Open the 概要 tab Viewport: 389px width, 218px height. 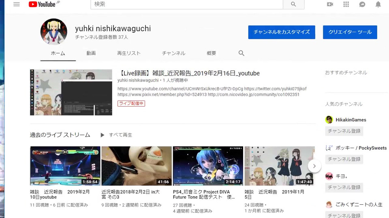point(212,53)
